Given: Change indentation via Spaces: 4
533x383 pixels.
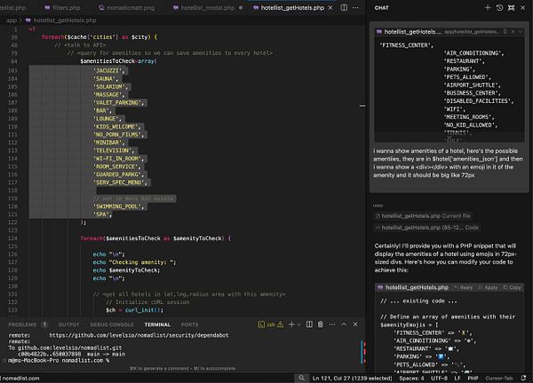Looking at the screenshot, I should click(x=411, y=378).
